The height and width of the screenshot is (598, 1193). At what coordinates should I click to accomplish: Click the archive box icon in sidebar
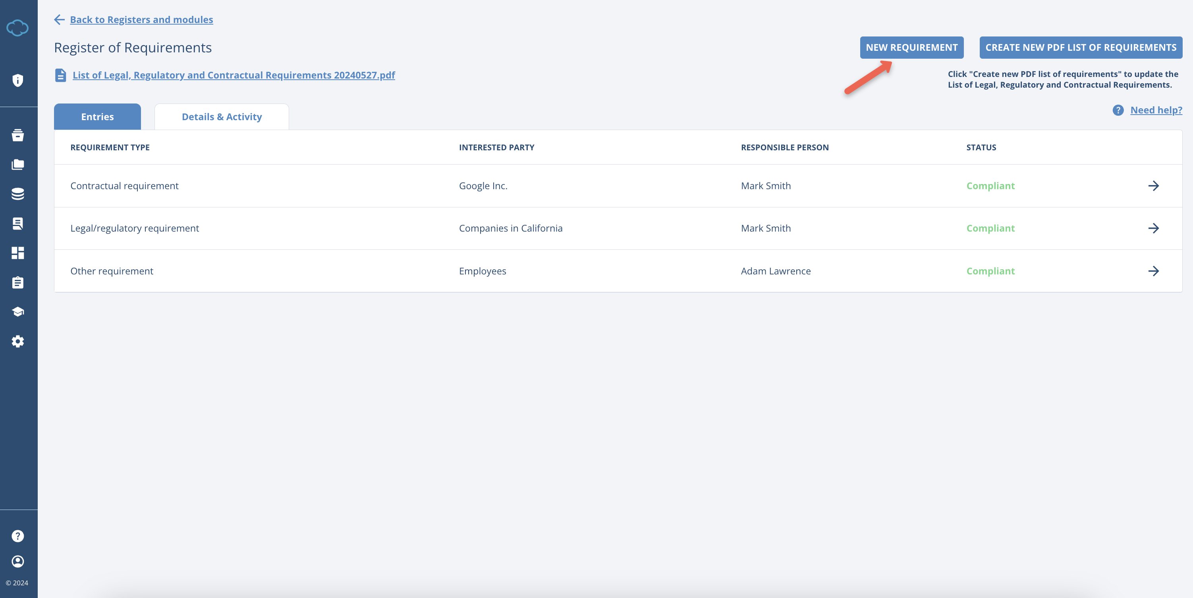click(x=17, y=135)
